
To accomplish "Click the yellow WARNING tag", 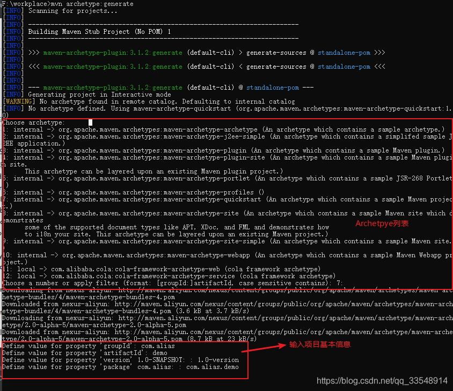I will tap(19, 102).
